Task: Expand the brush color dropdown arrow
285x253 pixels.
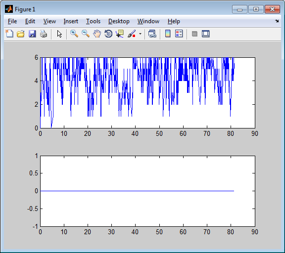Action: click(140, 34)
